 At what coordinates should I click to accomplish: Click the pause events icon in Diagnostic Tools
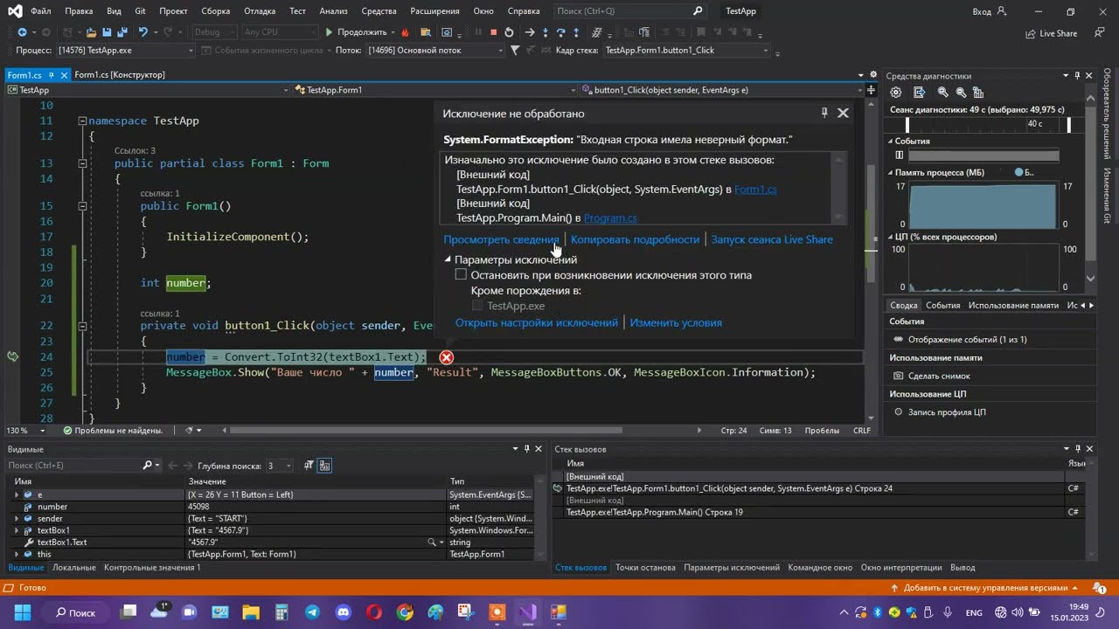pos(900,156)
